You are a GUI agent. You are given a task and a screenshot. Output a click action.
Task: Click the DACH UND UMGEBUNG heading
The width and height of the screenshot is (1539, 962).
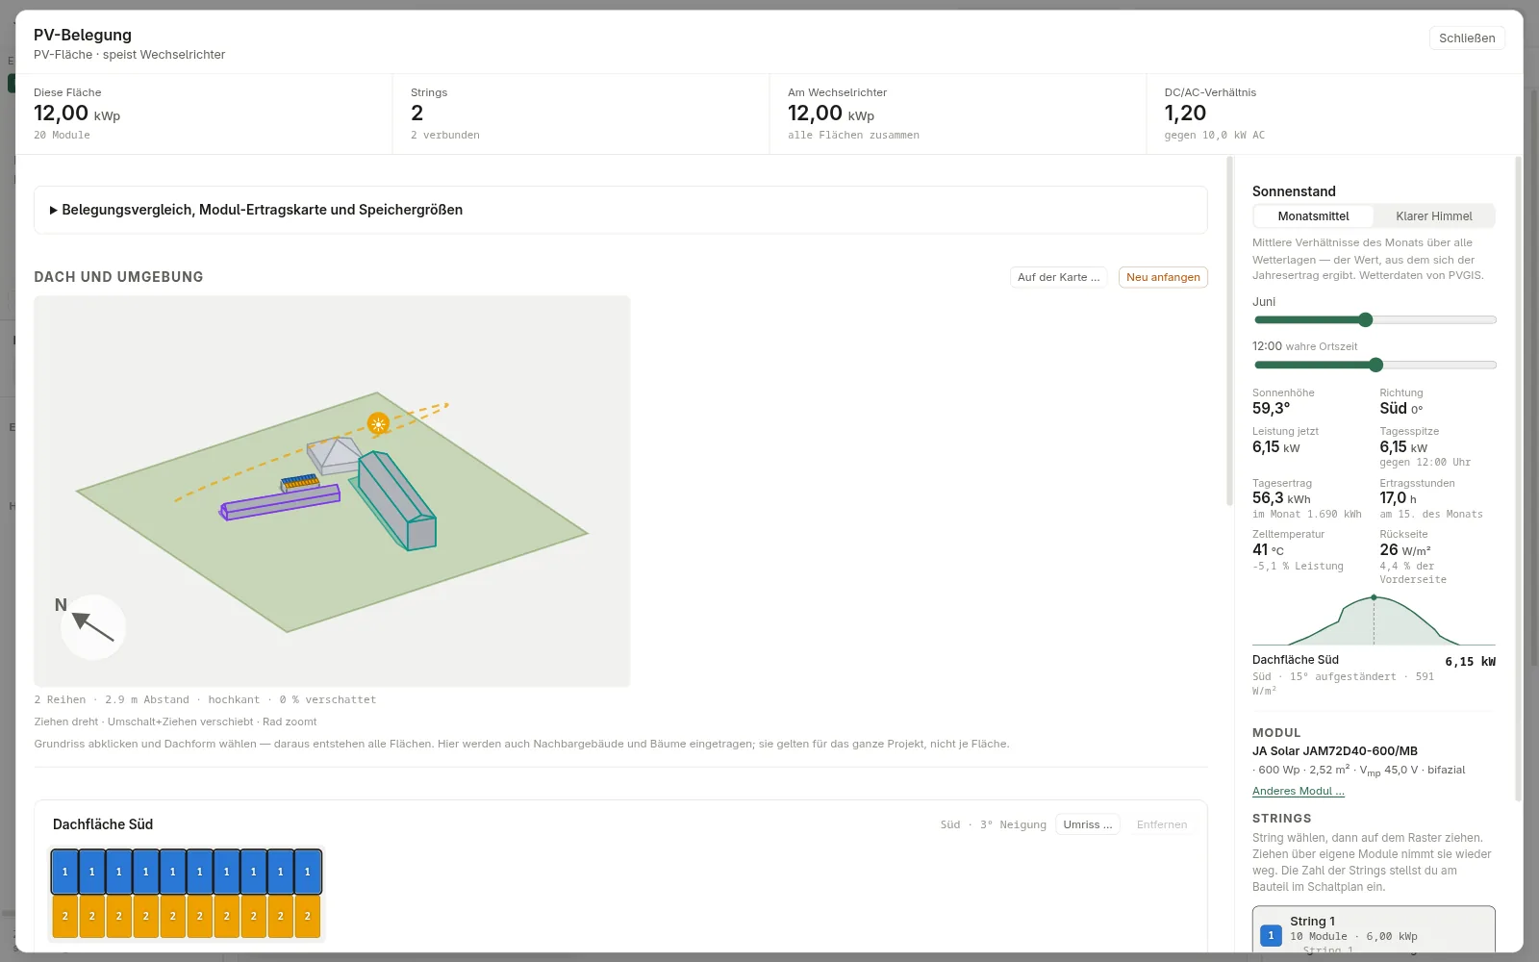click(x=118, y=277)
